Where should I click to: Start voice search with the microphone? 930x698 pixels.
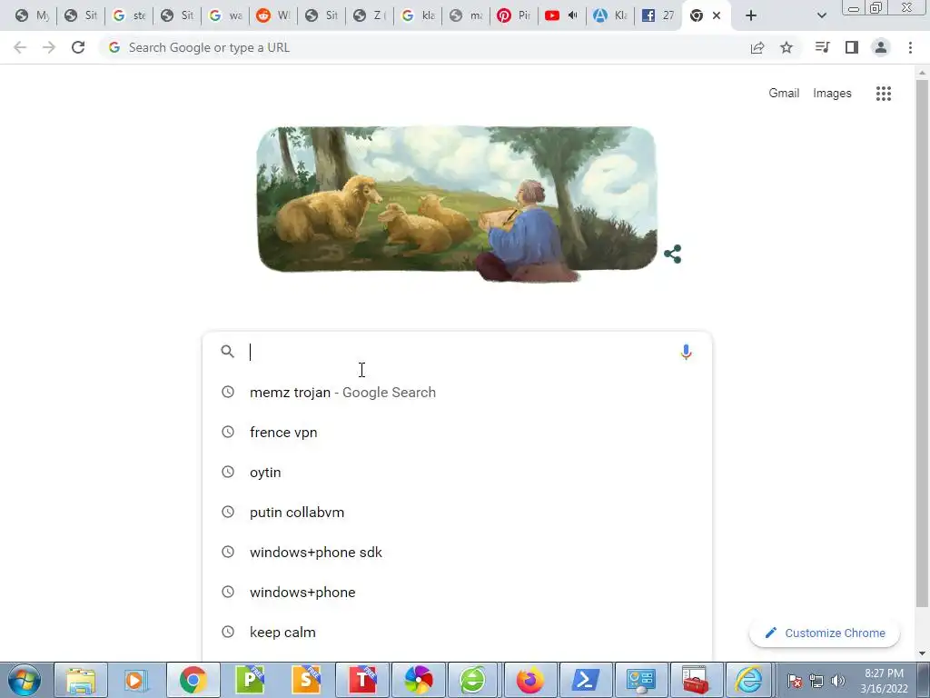click(686, 352)
